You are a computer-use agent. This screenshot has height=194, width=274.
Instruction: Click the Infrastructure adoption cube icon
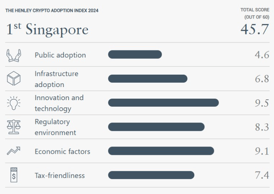(x=14, y=79)
